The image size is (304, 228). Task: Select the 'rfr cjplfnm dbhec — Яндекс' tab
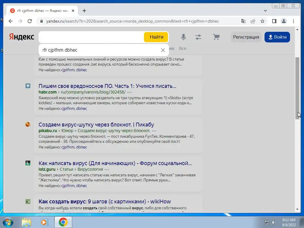tap(42, 11)
